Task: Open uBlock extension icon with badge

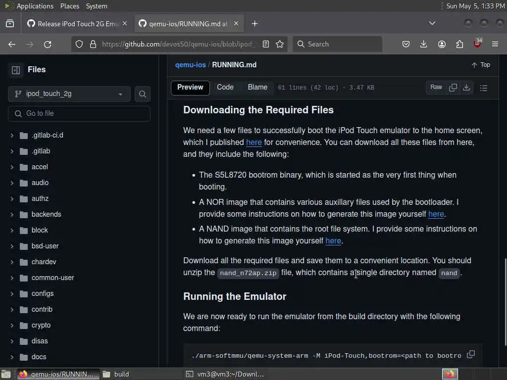Action: coord(478,44)
